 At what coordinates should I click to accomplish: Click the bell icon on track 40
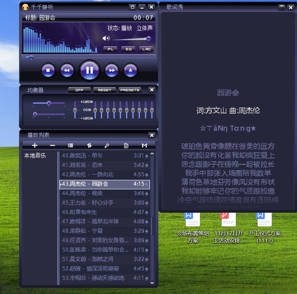point(147,156)
